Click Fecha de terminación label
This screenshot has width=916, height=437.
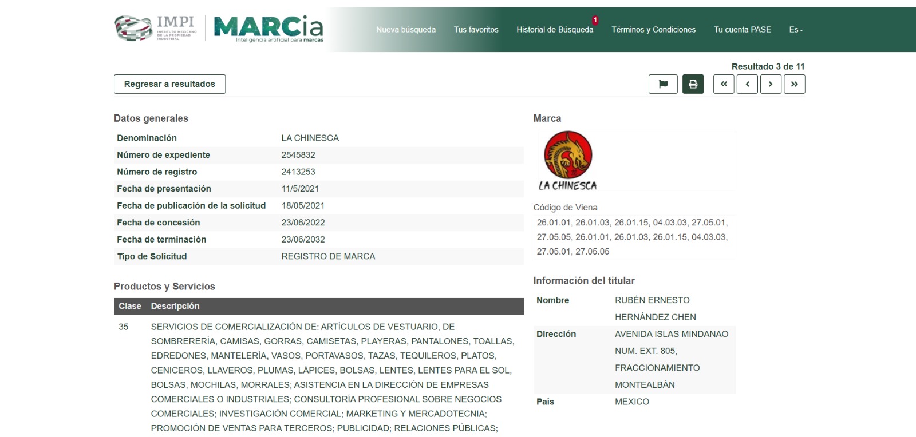(x=161, y=239)
